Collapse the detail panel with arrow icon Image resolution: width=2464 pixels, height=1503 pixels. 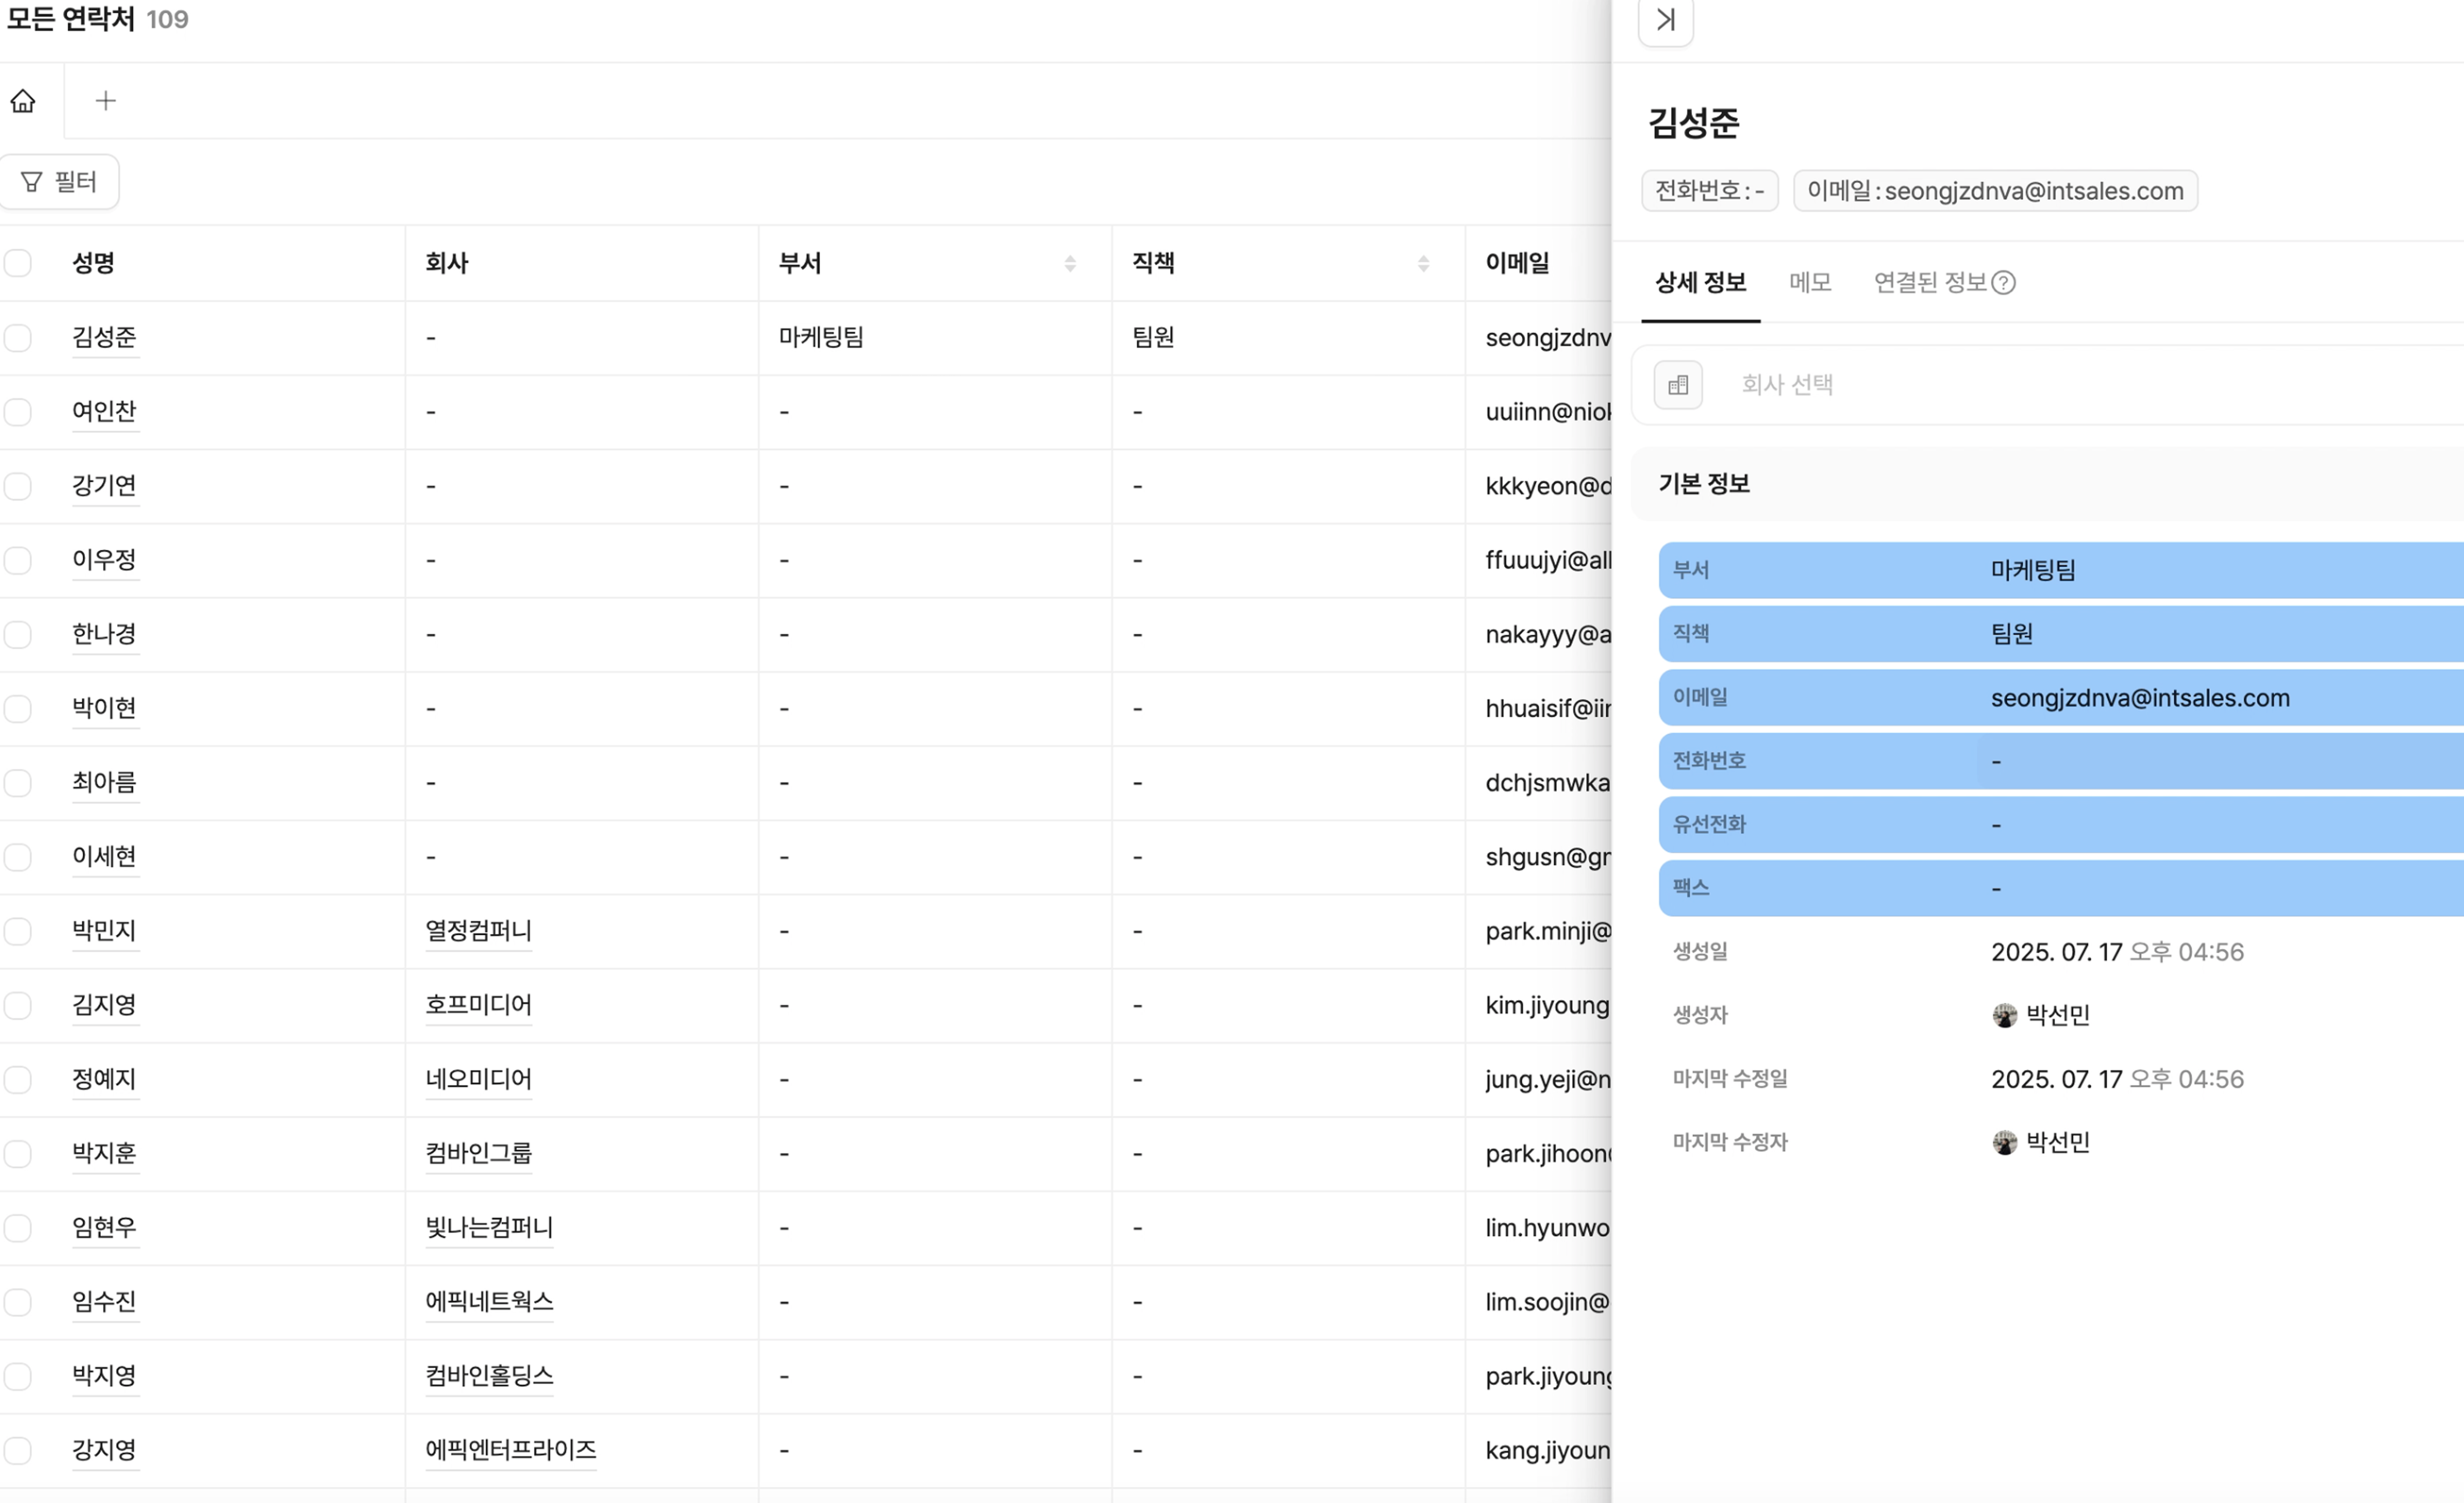[x=1665, y=20]
